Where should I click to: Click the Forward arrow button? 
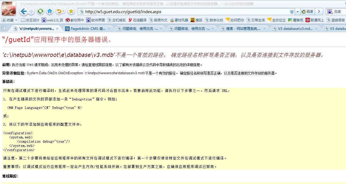31,12
